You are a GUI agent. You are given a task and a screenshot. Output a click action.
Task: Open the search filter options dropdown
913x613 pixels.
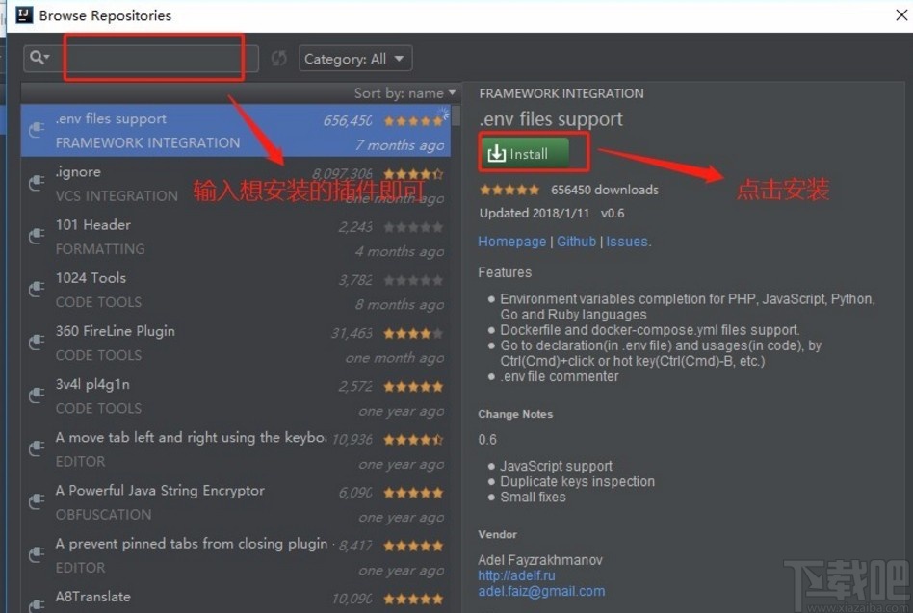pos(39,58)
